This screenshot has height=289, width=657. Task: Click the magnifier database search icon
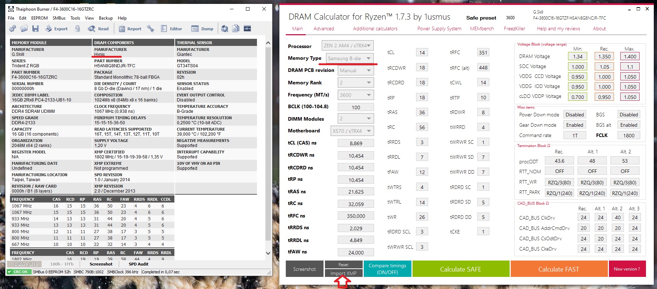225,29
